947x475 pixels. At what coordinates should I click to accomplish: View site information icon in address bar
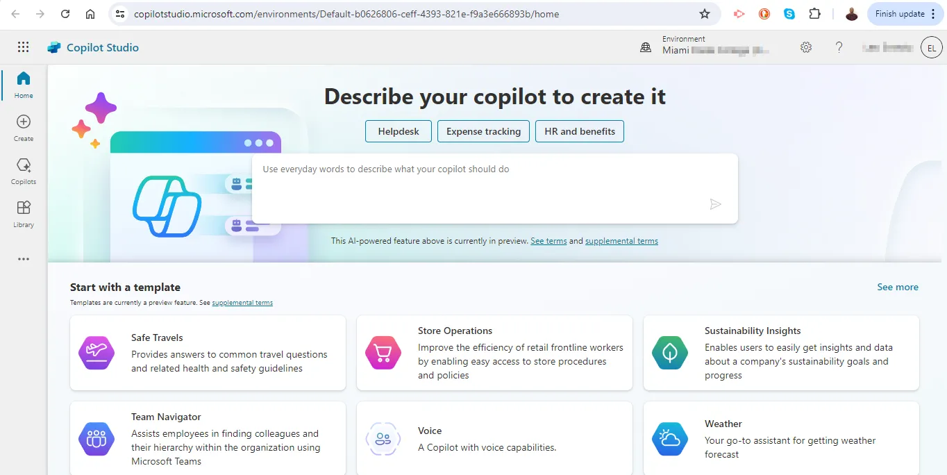point(120,14)
